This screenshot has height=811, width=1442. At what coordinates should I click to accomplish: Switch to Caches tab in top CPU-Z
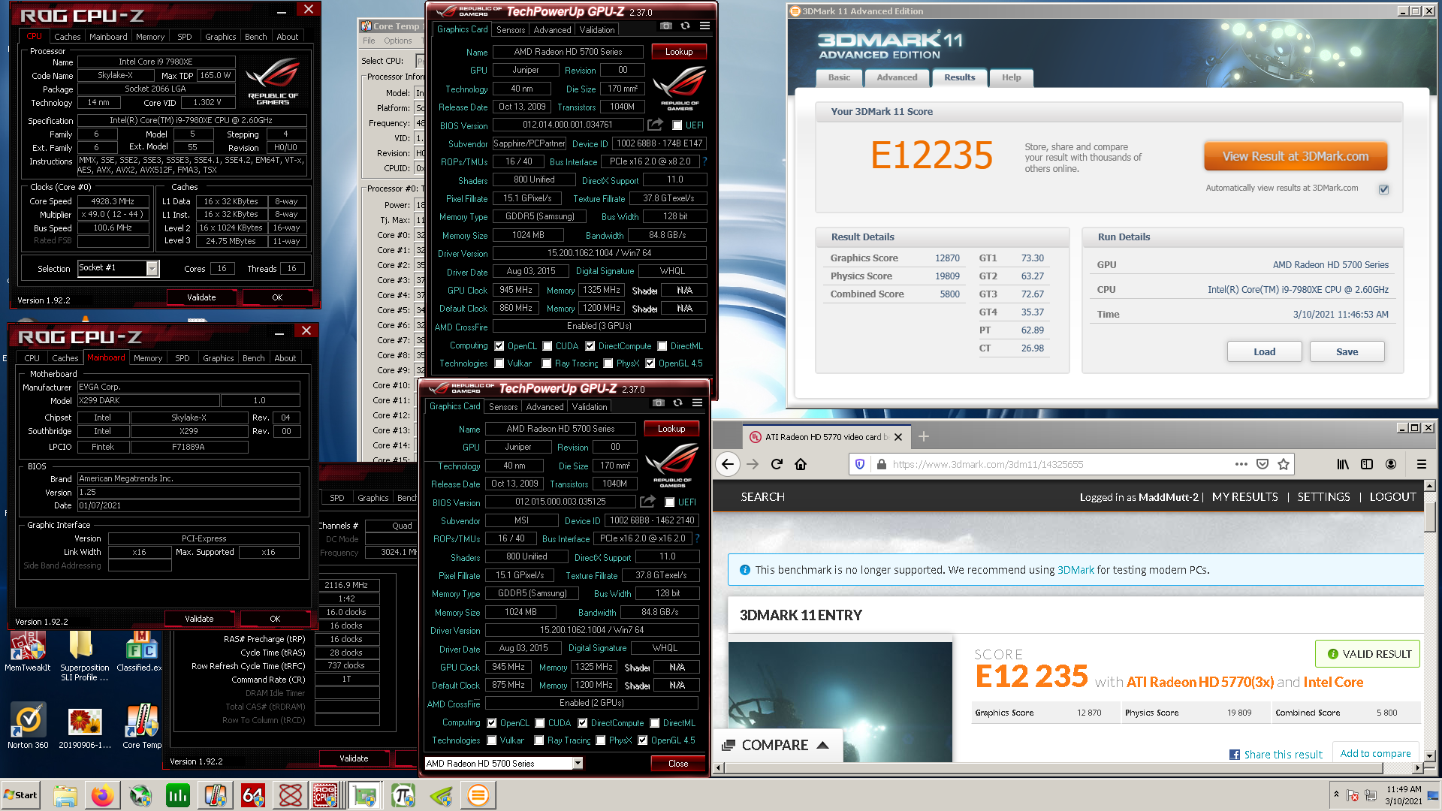click(67, 36)
